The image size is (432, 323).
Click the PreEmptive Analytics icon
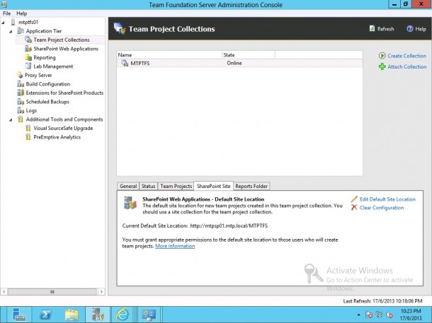pos(28,137)
